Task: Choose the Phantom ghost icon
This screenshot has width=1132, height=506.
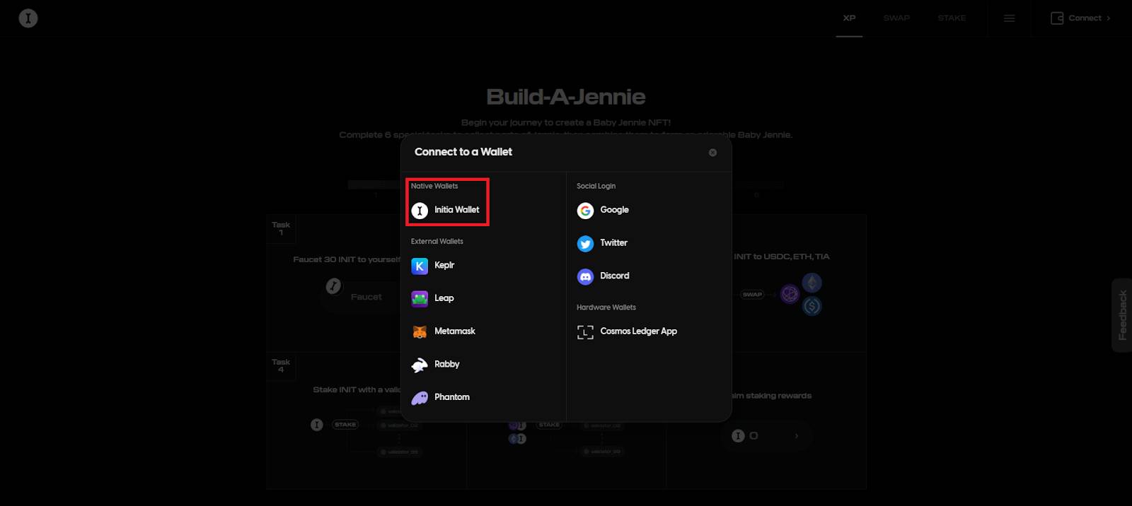Action: coord(420,397)
